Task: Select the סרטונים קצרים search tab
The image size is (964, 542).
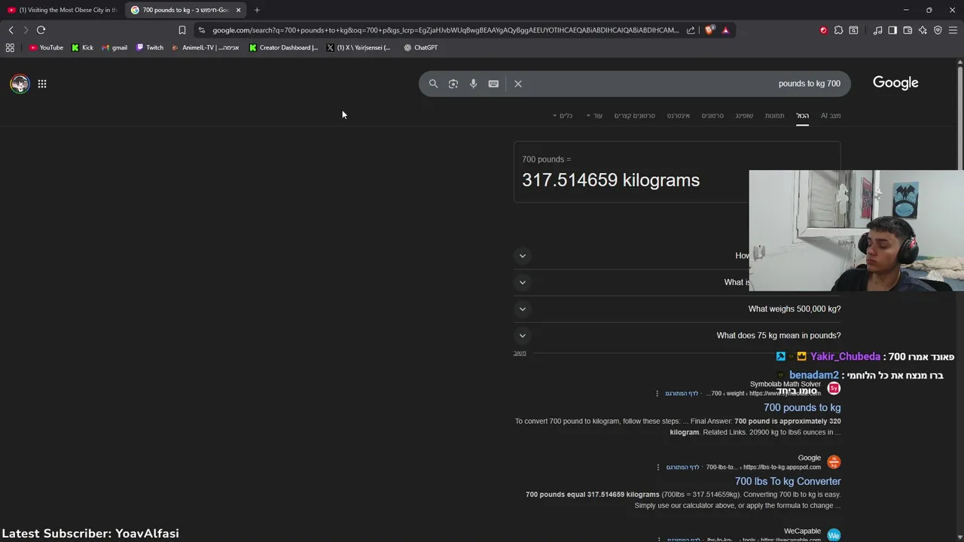Action: [634, 115]
